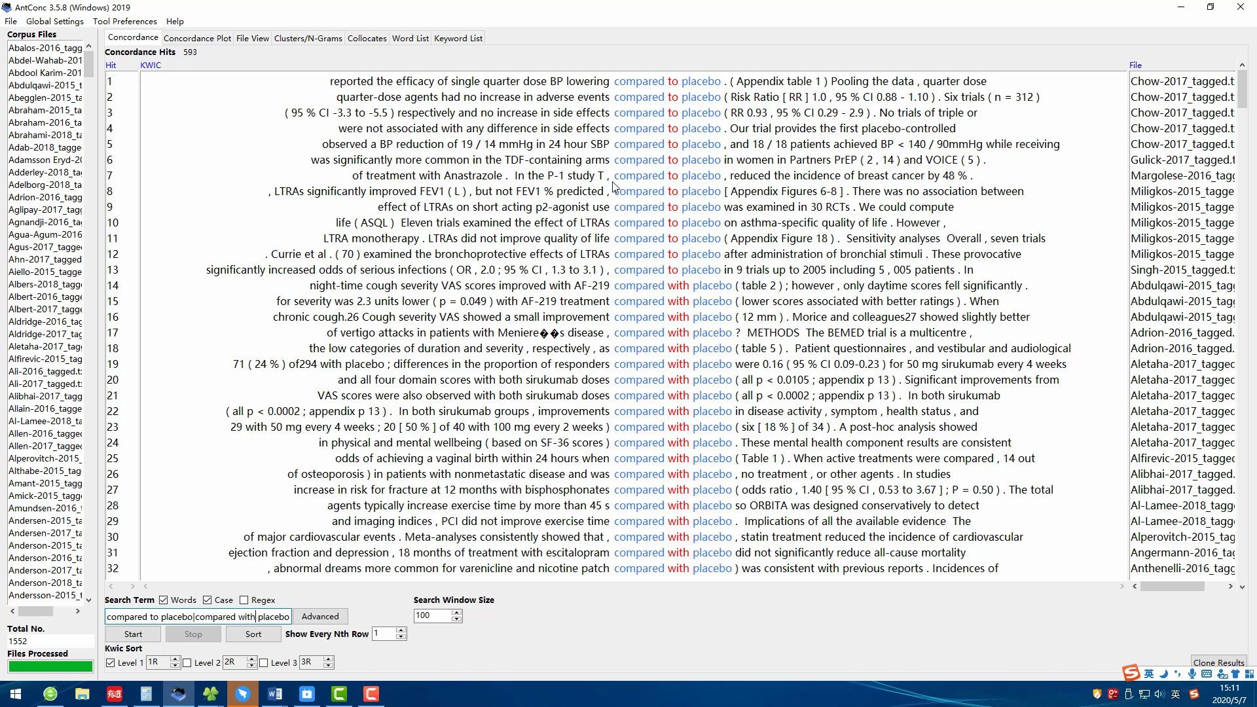
Task: Open the Windows Start menu
Action: click(x=16, y=694)
